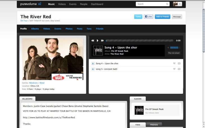205x128 pixels.
Task: Click The River Red band title
Action: (x=36, y=17)
